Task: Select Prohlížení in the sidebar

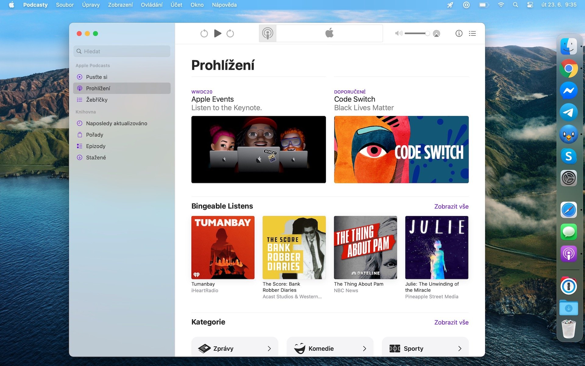Action: 122,88
